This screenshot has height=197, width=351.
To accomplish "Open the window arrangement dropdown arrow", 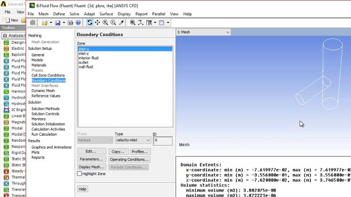I will [x=155, y=22].
